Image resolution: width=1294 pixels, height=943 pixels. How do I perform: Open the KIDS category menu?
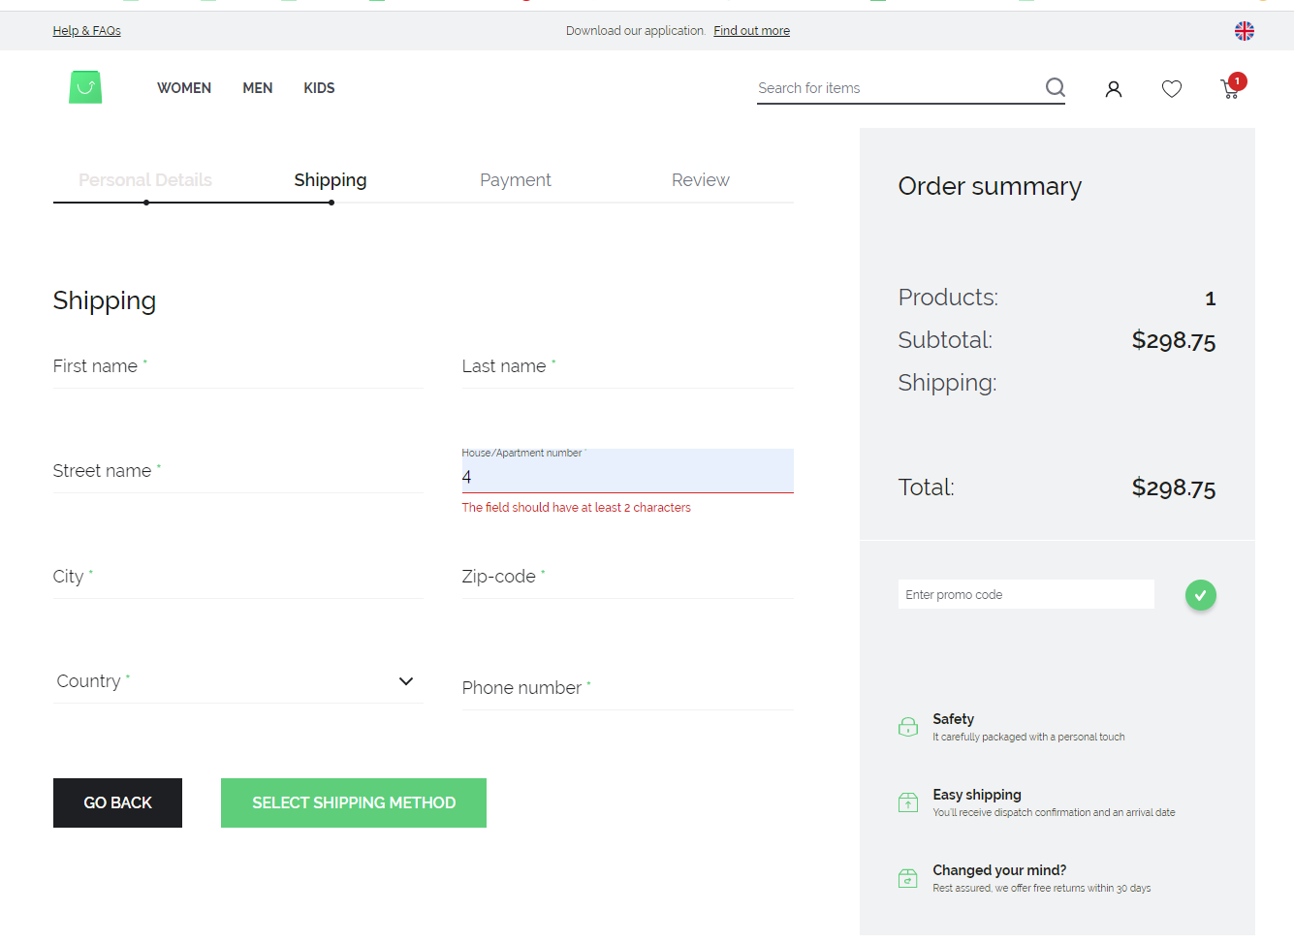click(x=319, y=87)
